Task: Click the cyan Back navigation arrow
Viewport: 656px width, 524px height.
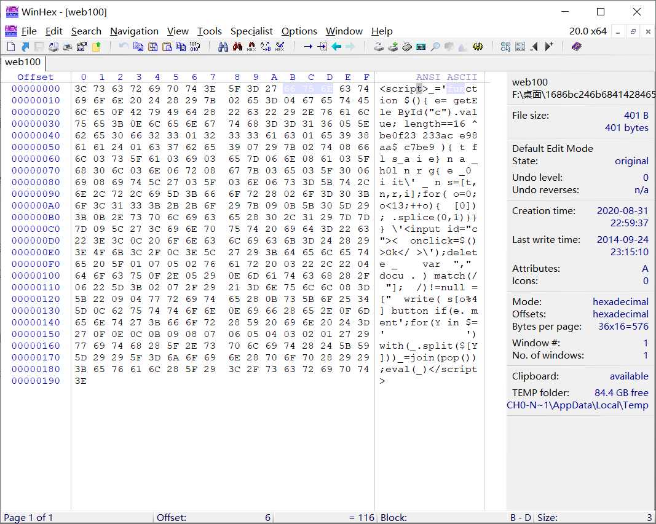Action: point(336,47)
